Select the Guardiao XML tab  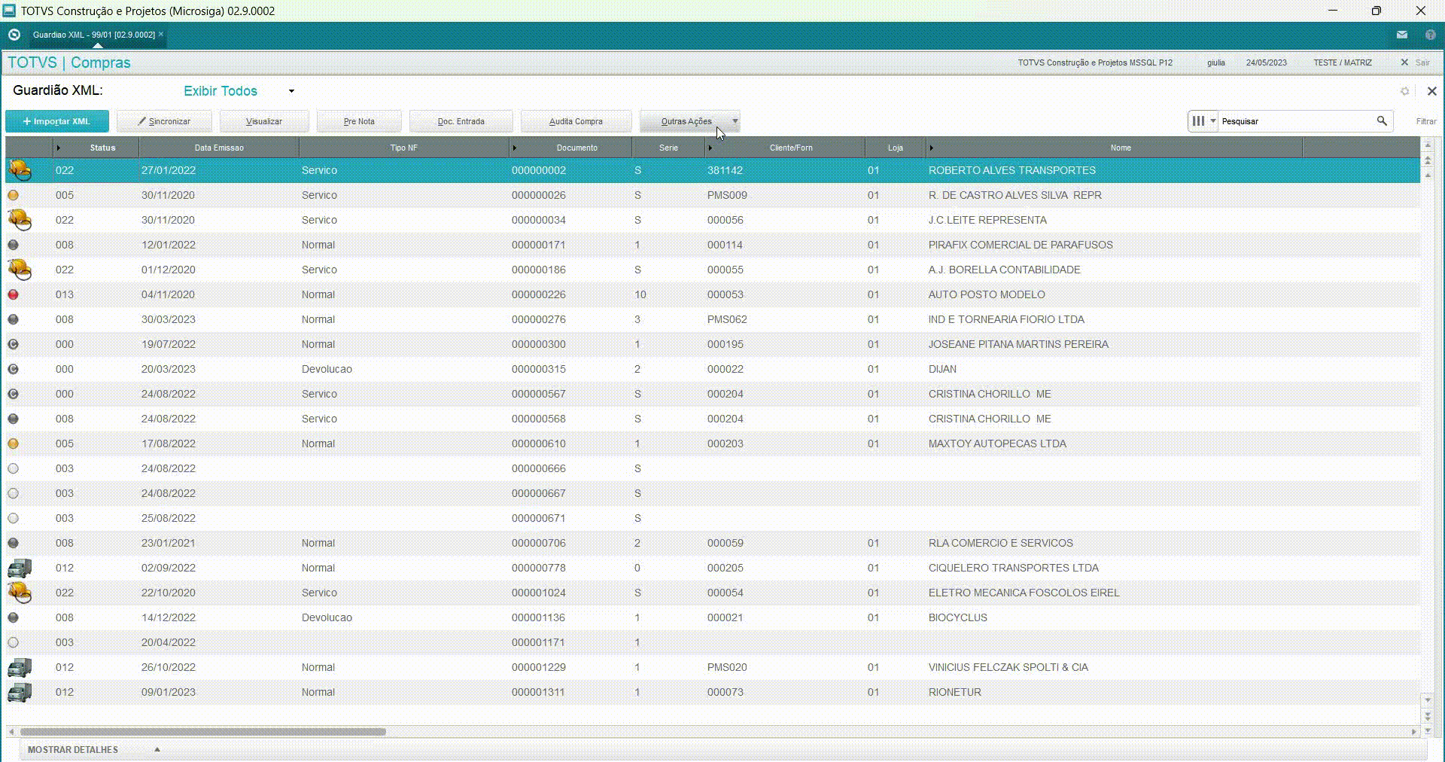93,35
